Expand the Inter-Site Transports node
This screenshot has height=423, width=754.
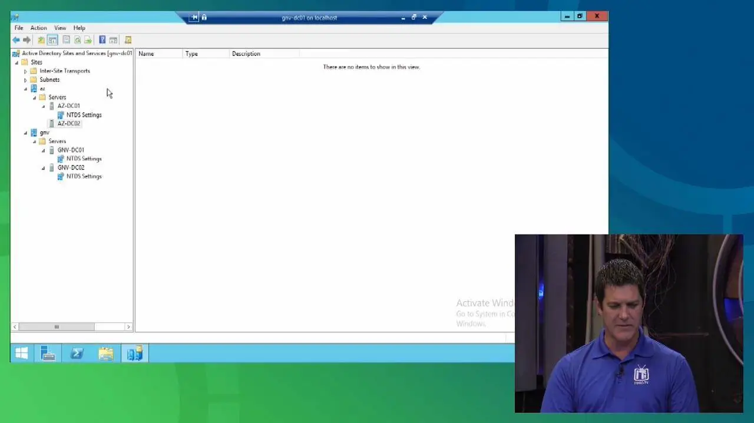(25, 71)
